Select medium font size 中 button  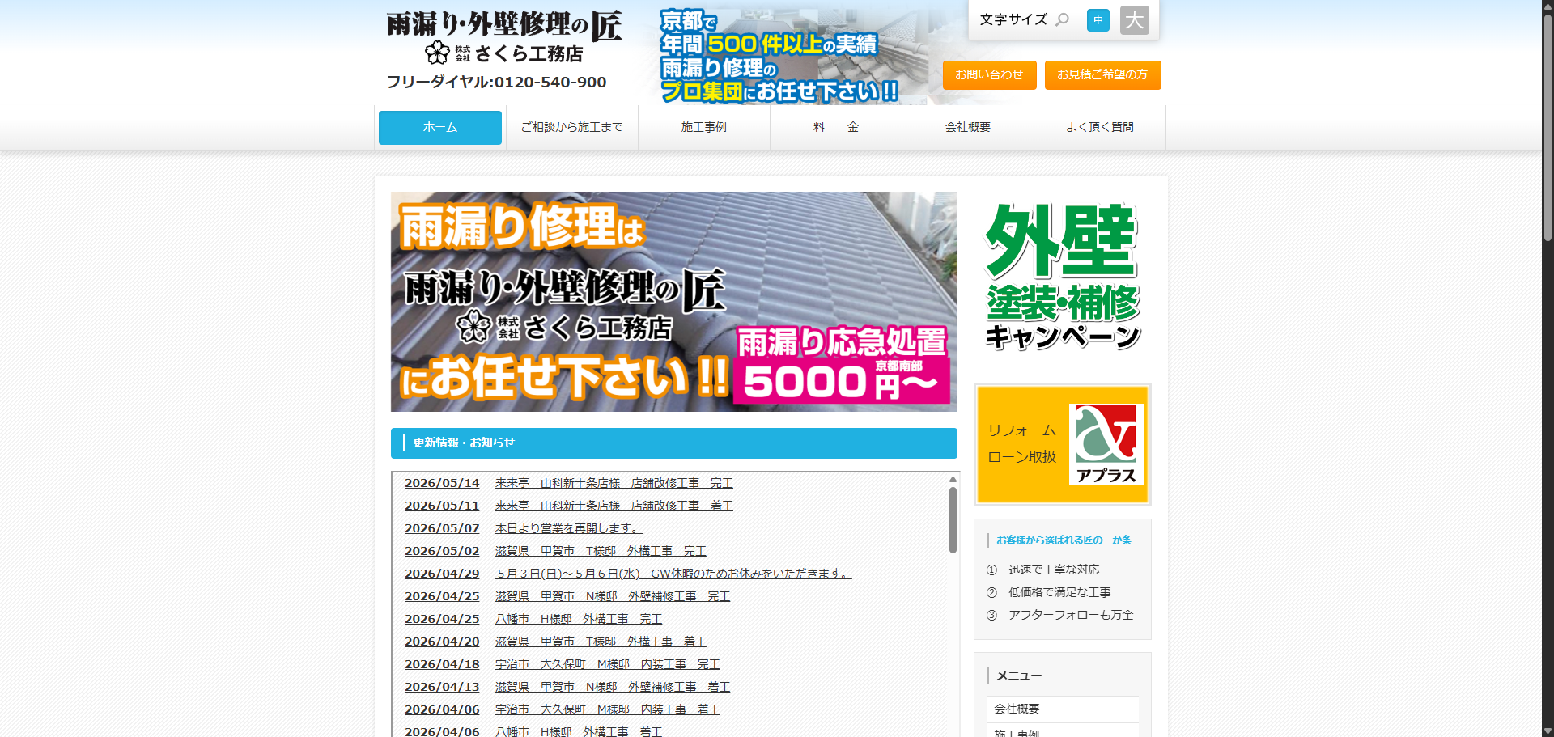[1098, 20]
